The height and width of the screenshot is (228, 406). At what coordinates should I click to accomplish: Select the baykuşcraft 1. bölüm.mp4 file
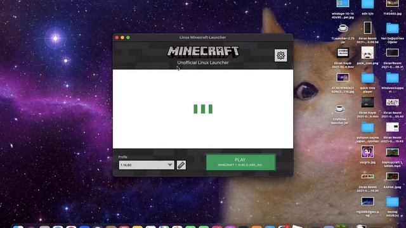[392, 152]
